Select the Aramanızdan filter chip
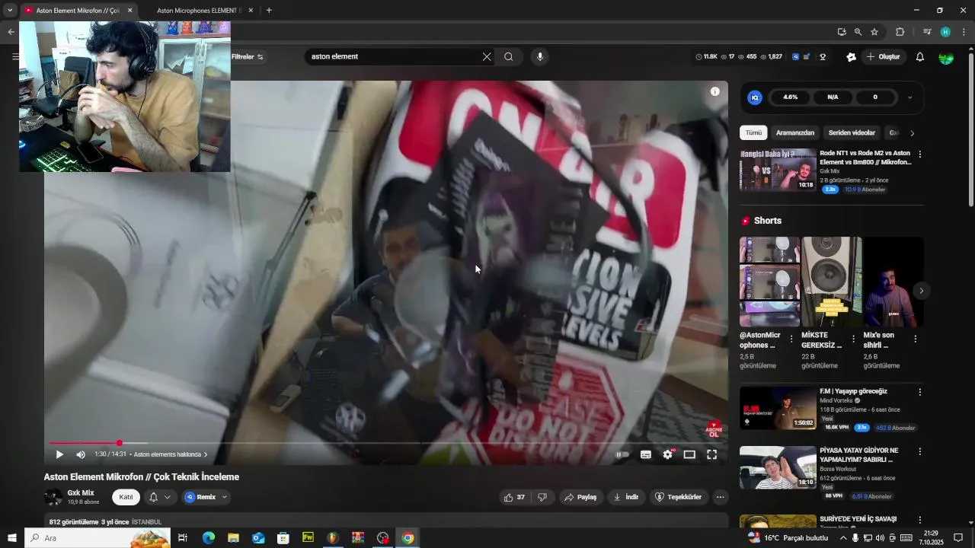This screenshot has height=548, width=975. coord(795,132)
